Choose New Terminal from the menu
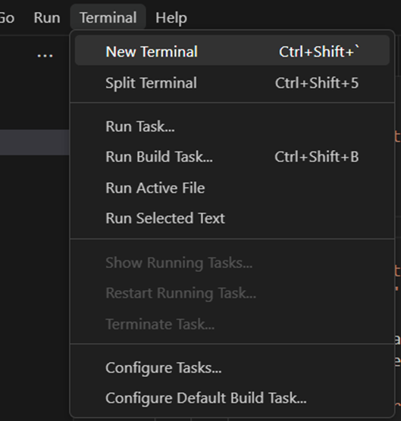 (232, 51)
